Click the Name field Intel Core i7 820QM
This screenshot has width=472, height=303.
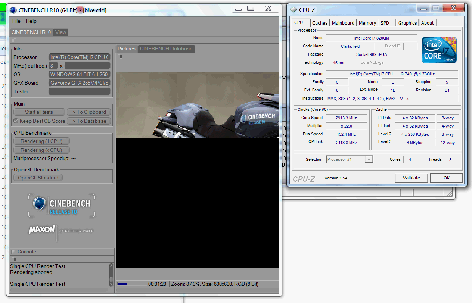coord(372,38)
